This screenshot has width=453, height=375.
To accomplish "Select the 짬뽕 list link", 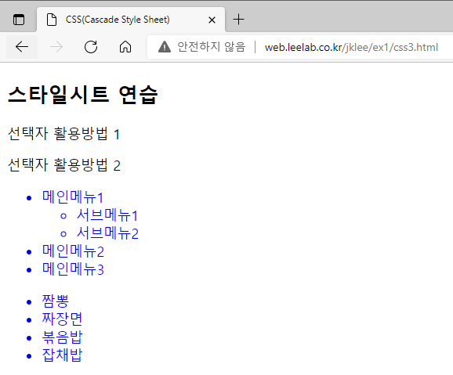I will tap(56, 301).
